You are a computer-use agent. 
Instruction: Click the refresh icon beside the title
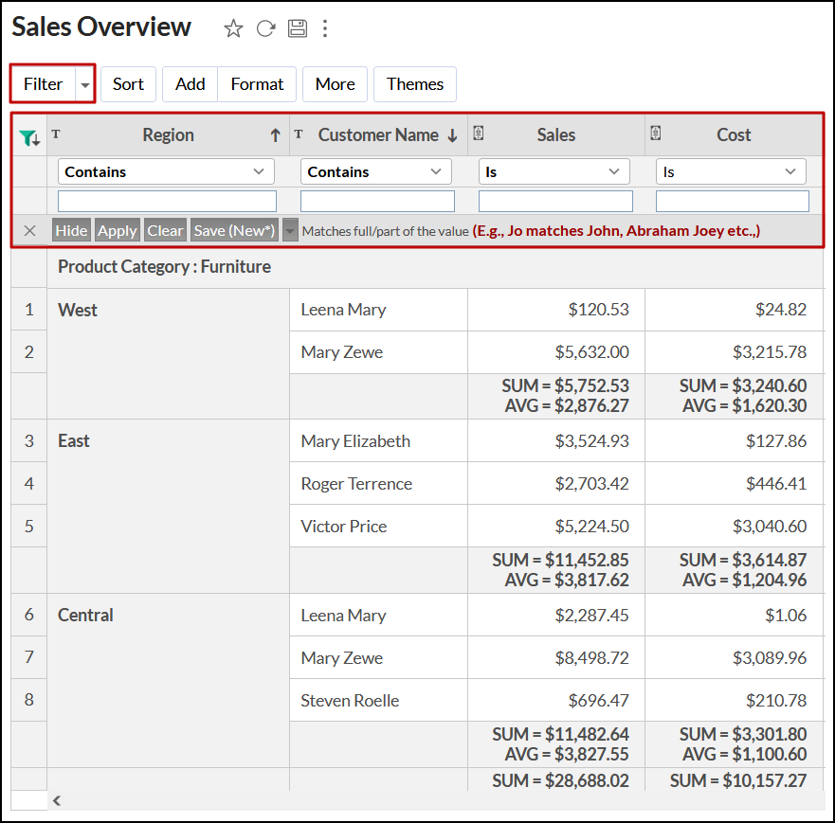click(265, 28)
